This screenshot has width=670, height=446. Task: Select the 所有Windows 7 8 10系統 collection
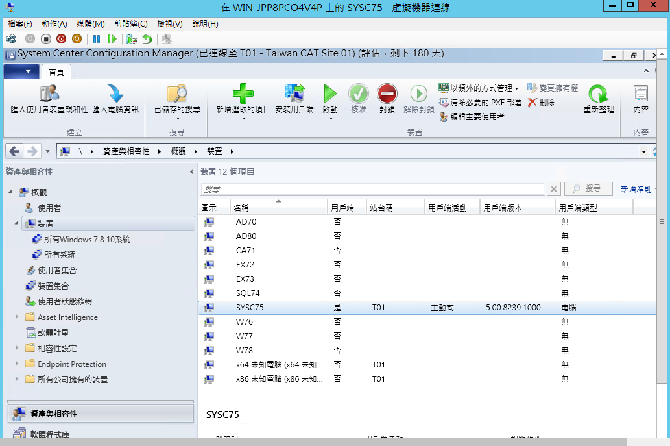87,239
